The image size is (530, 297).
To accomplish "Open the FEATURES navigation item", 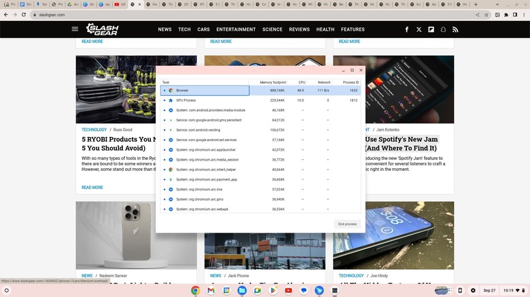I will (x=353, y=29).
